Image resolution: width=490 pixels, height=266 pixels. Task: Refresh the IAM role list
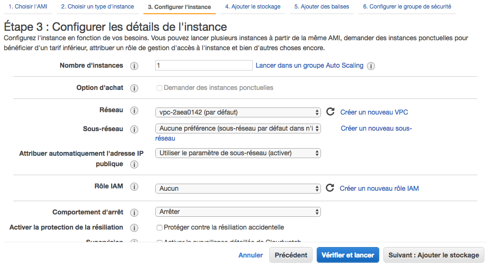click(330, 188)
